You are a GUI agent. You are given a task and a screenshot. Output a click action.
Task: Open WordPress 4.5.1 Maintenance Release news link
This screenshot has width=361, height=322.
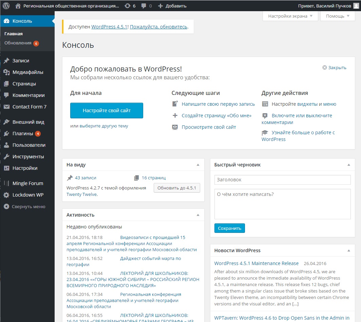(x=256, y=263)
